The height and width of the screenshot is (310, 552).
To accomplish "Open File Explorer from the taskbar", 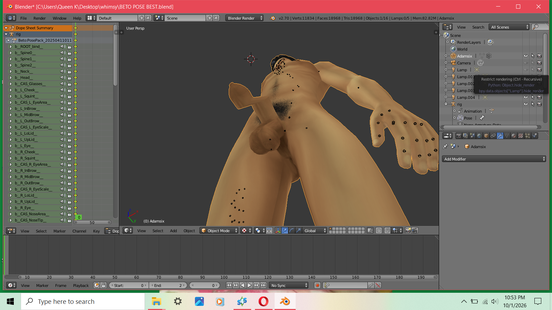I will tap(156, 301).
